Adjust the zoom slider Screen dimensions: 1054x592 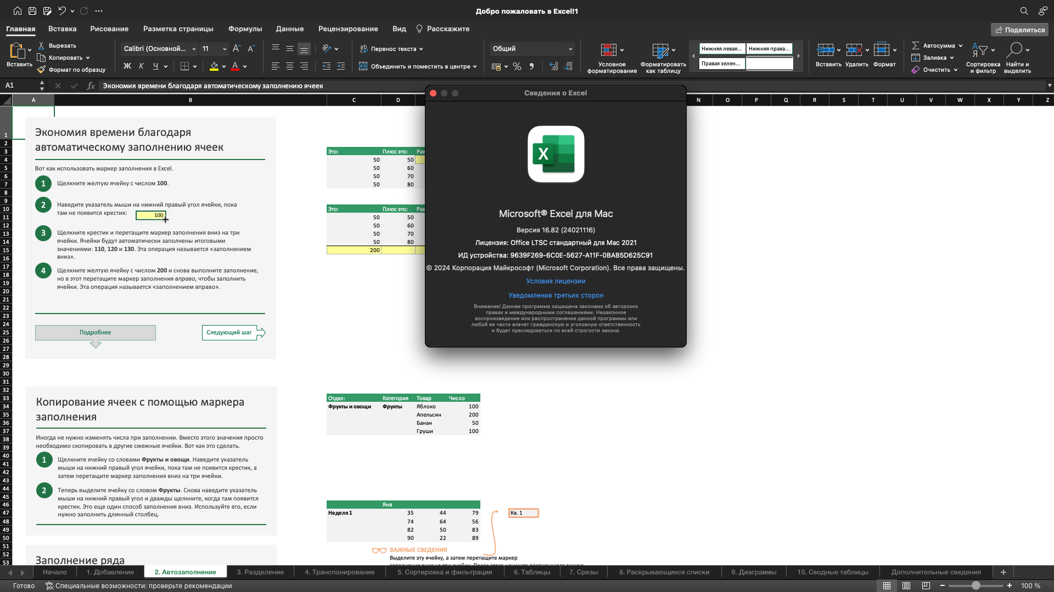[x=977, y=585]
